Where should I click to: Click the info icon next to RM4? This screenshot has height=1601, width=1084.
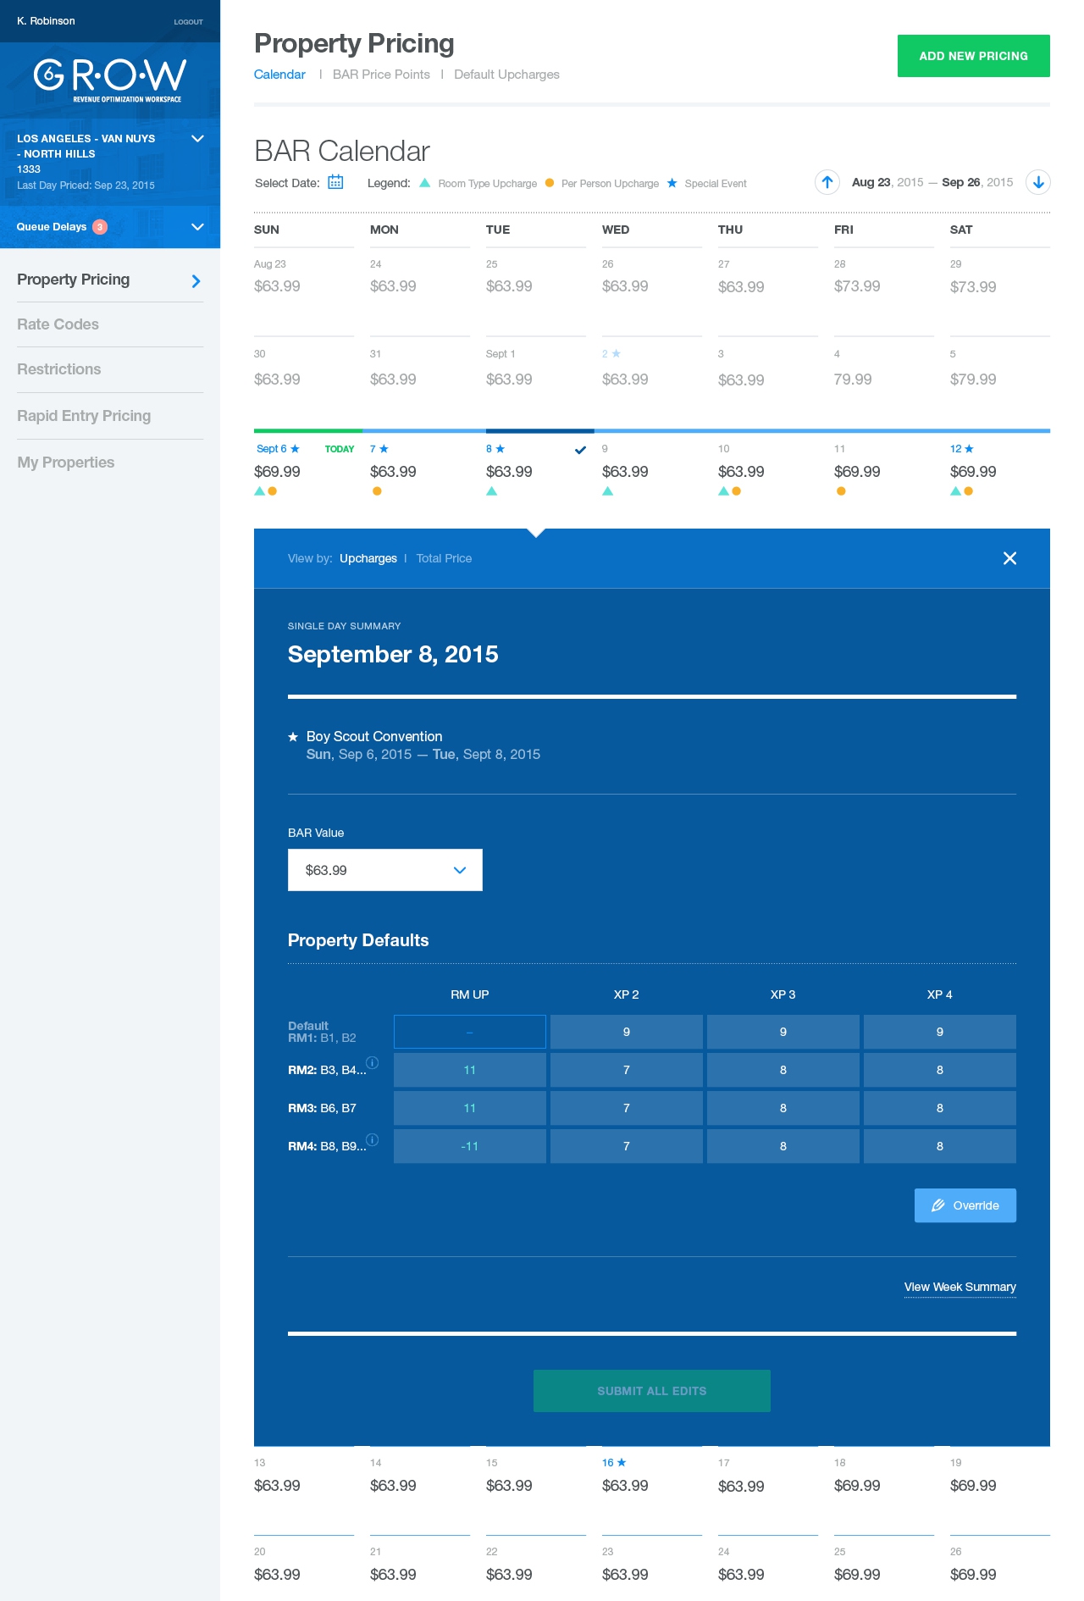373,1139
